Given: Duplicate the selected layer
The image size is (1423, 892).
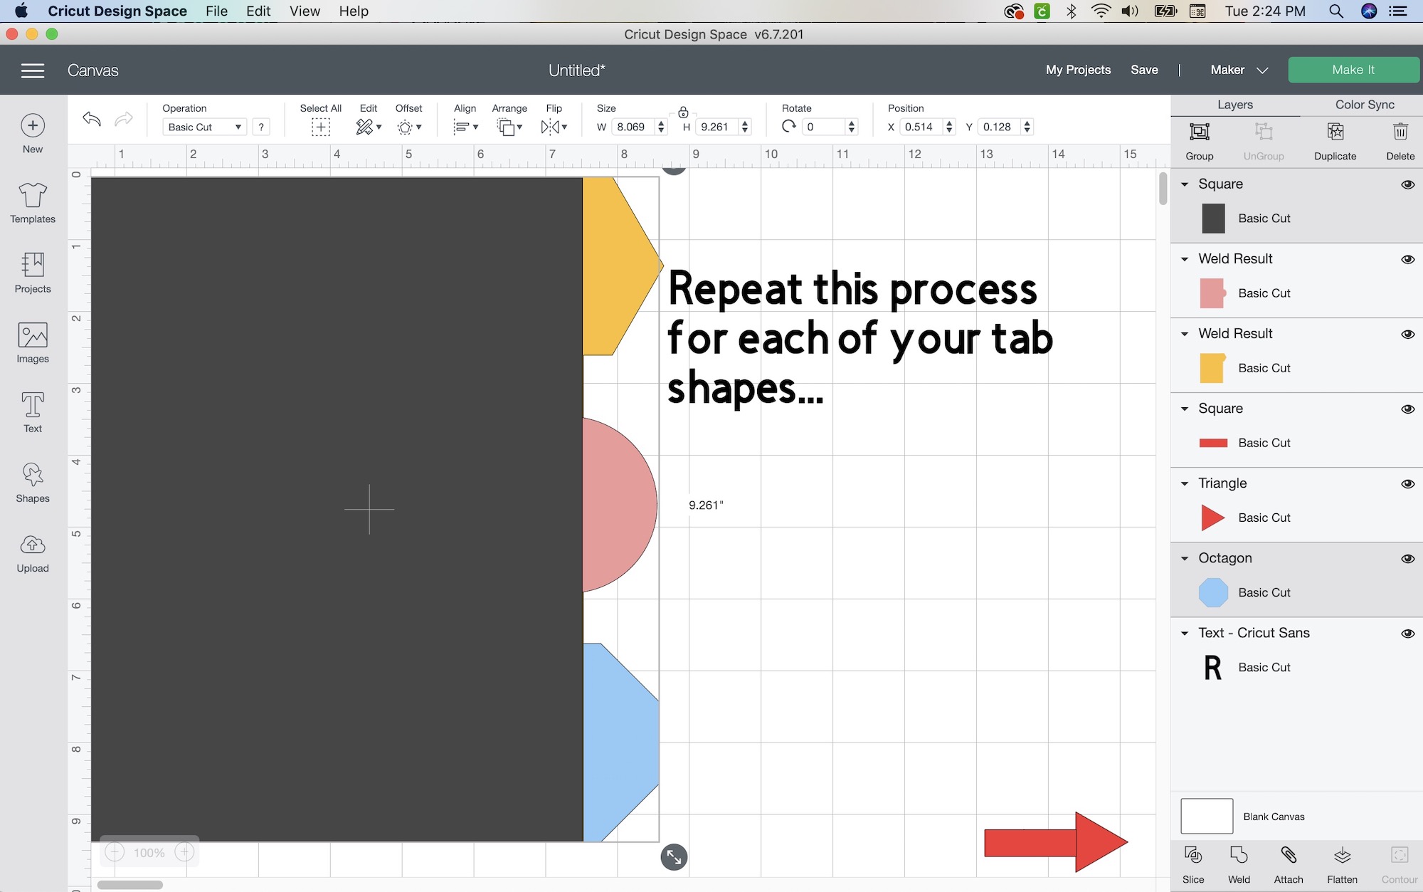Looking at the screenshot, I should click(x=1335, y=141).
